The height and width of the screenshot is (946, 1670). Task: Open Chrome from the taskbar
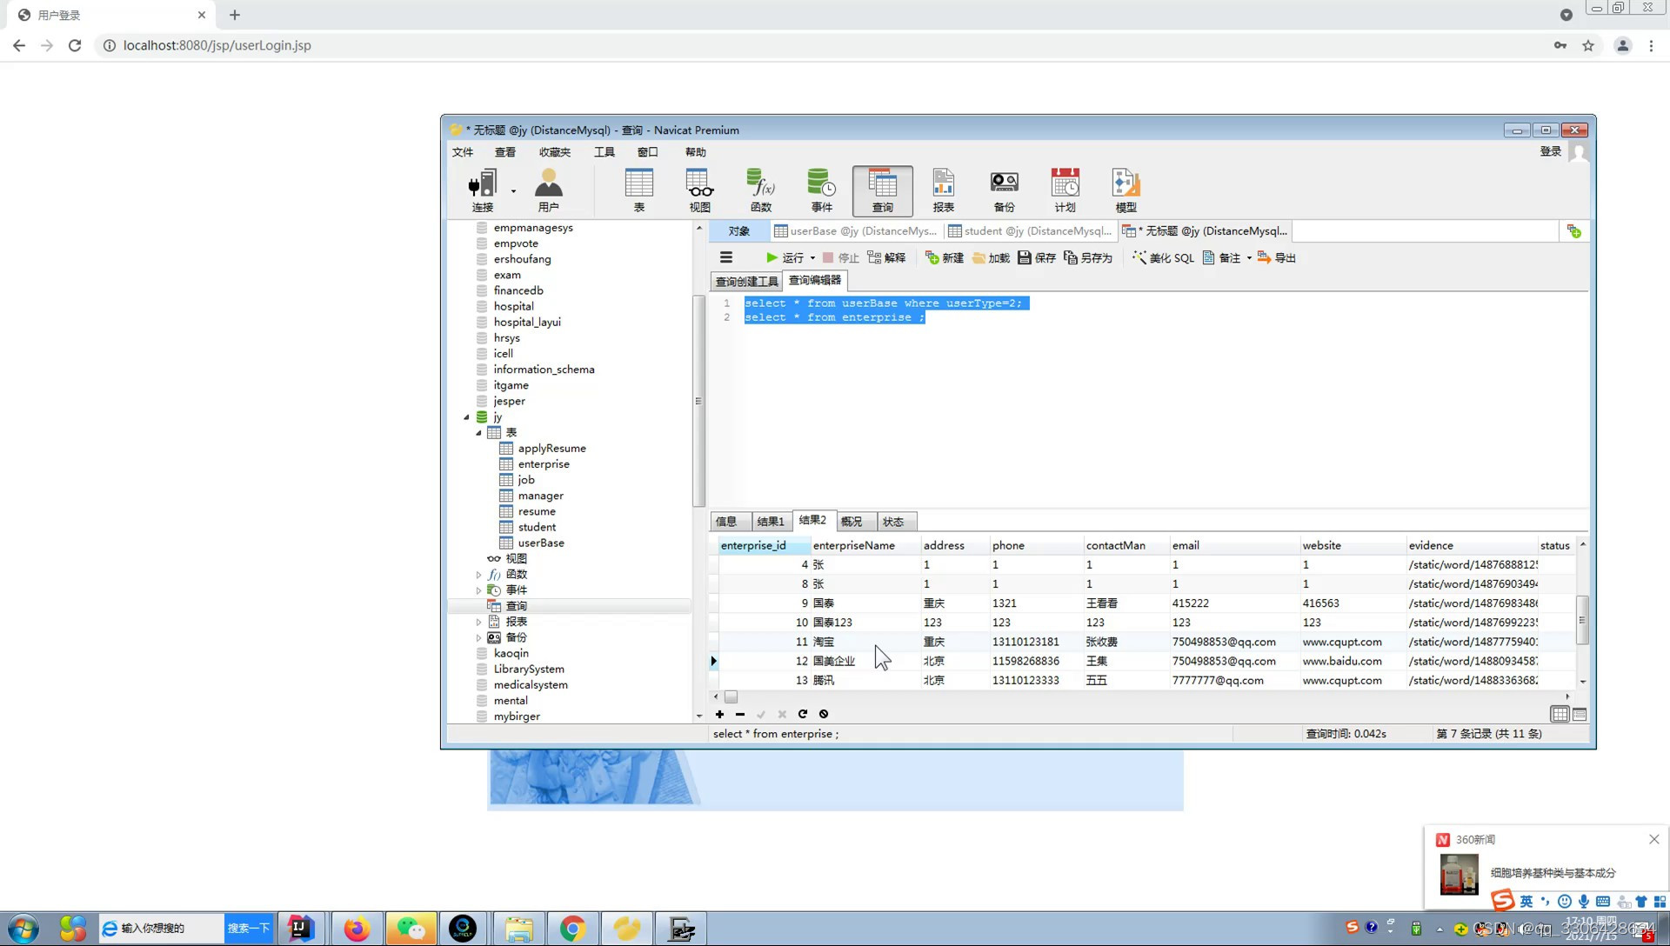click(571, 929)
